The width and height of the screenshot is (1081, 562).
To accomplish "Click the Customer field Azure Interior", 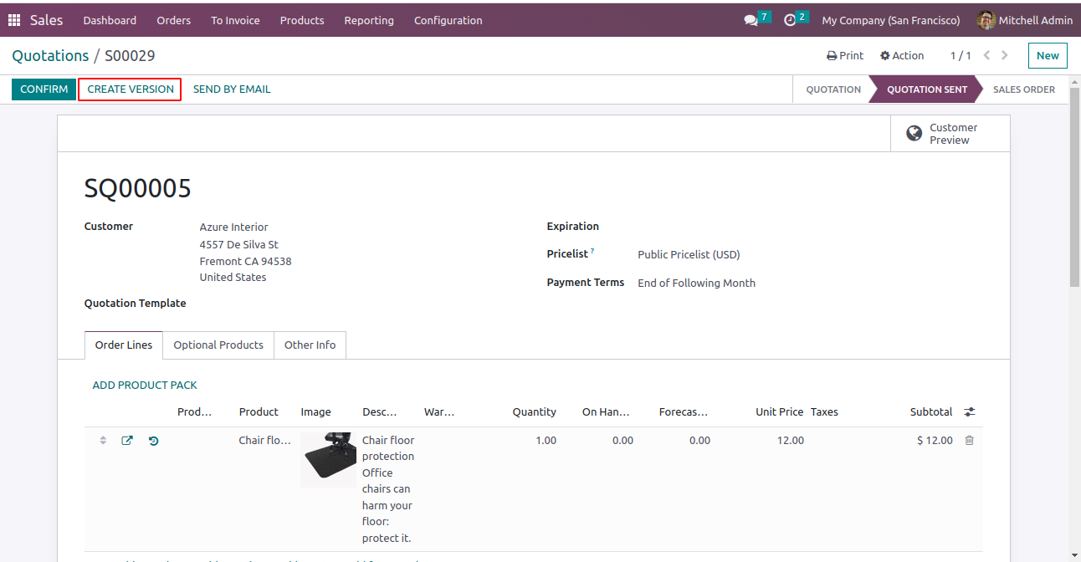I will pyautogui.click(x=233, y=227).
